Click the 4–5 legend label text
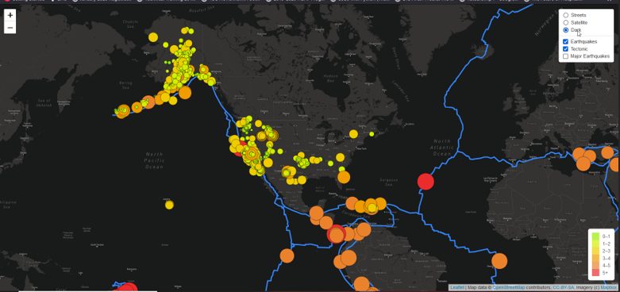 607,266
